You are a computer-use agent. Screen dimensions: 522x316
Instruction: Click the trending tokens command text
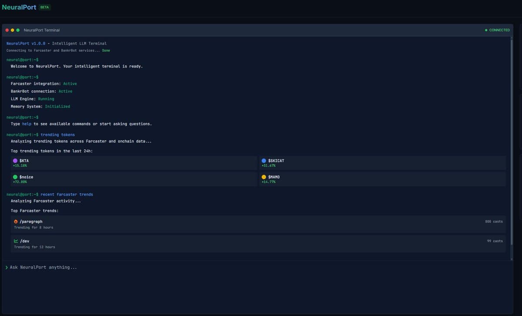(58, 135)
